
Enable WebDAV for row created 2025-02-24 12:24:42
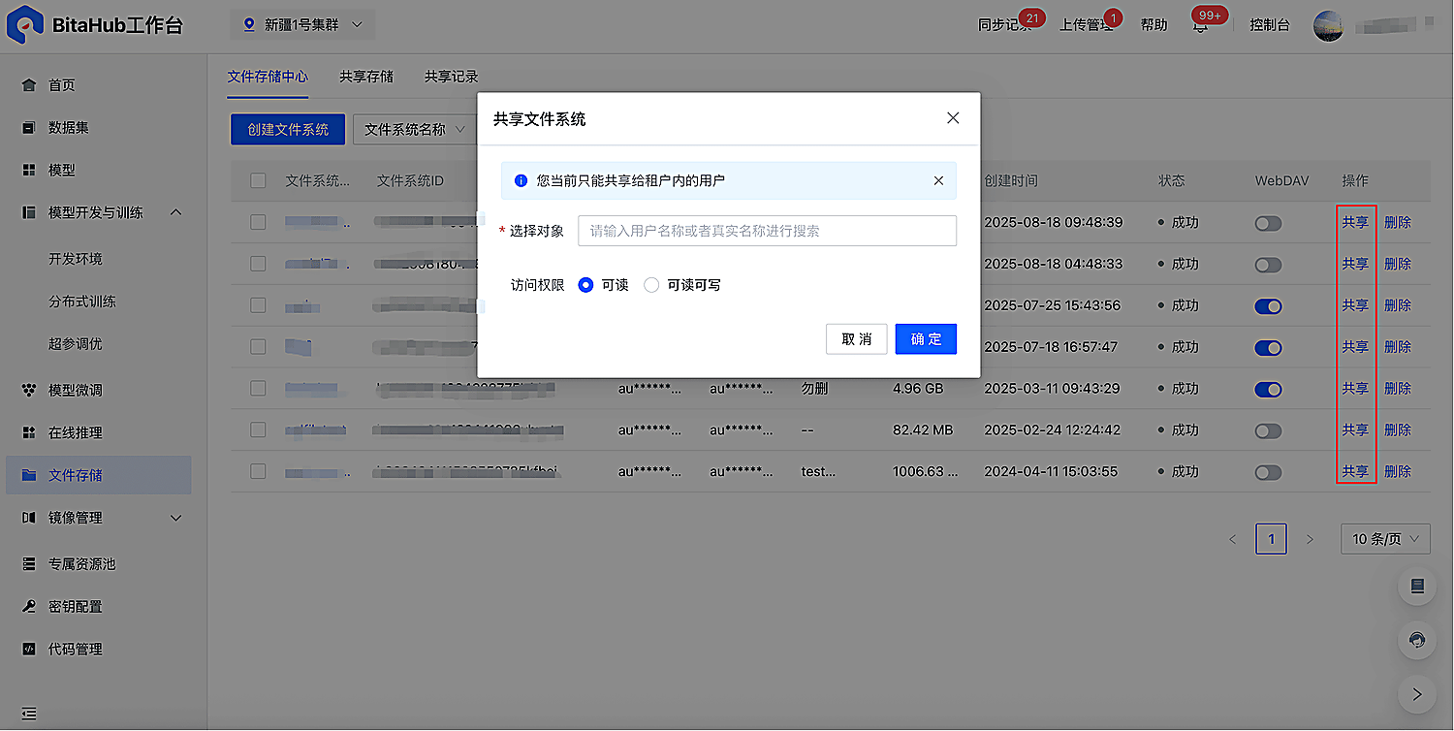pyautogui.click(x=1268, y=430)
